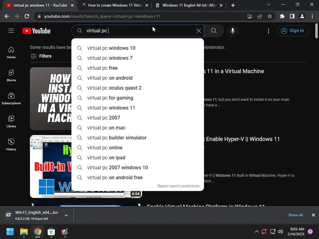Close the downloads bar
This screenshot has width=319, height=239.
pyautogui.click(x=313, y=215)
